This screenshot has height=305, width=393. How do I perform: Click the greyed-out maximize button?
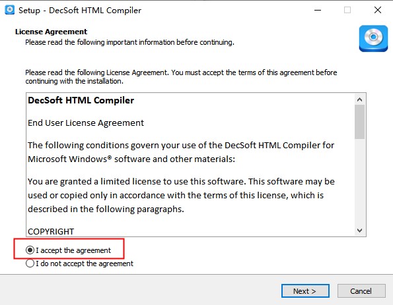point(347,11)
